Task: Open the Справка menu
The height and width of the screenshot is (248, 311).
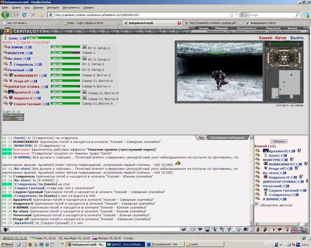Action: (88, 8)
